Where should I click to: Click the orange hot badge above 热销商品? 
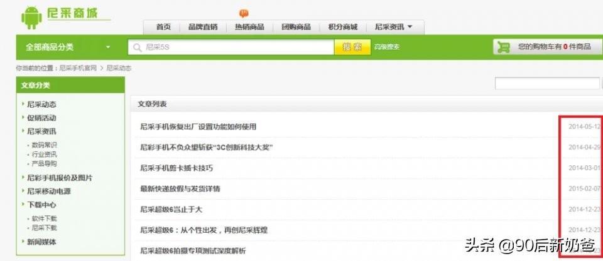point(244,13)
